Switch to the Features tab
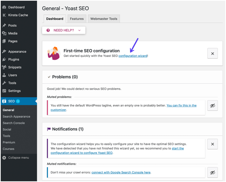The image size is (226, 182). [x=77, y=19]
